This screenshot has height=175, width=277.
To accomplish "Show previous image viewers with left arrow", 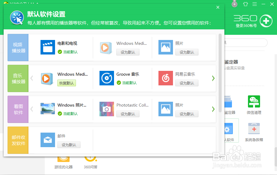I will click(32, 109).
